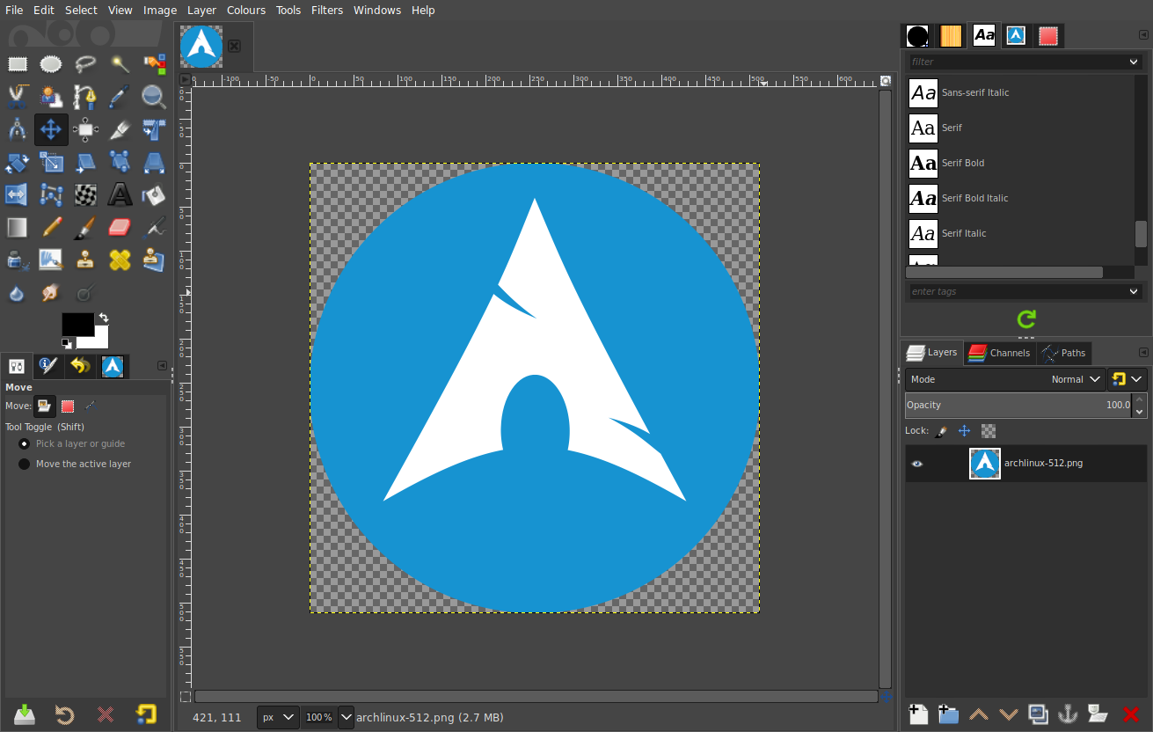Select the Ink tool
The height and width of the screenshot is (732, 1153).
coord(17,260)
